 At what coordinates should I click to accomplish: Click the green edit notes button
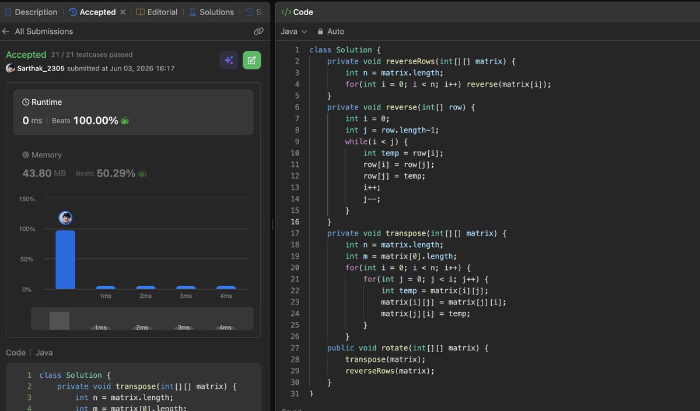point(252,60)
